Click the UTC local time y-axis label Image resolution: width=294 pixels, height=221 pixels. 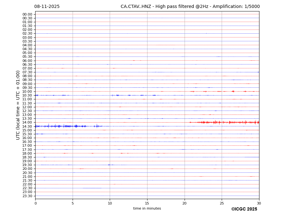coord(18,105)
